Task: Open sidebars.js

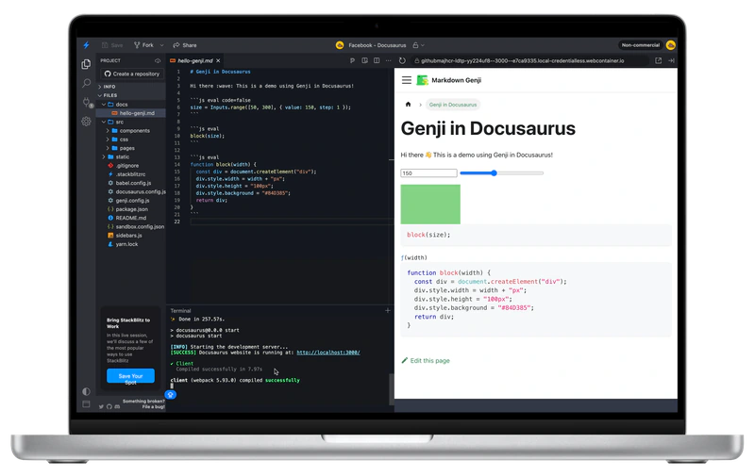Action: (131, 236)
